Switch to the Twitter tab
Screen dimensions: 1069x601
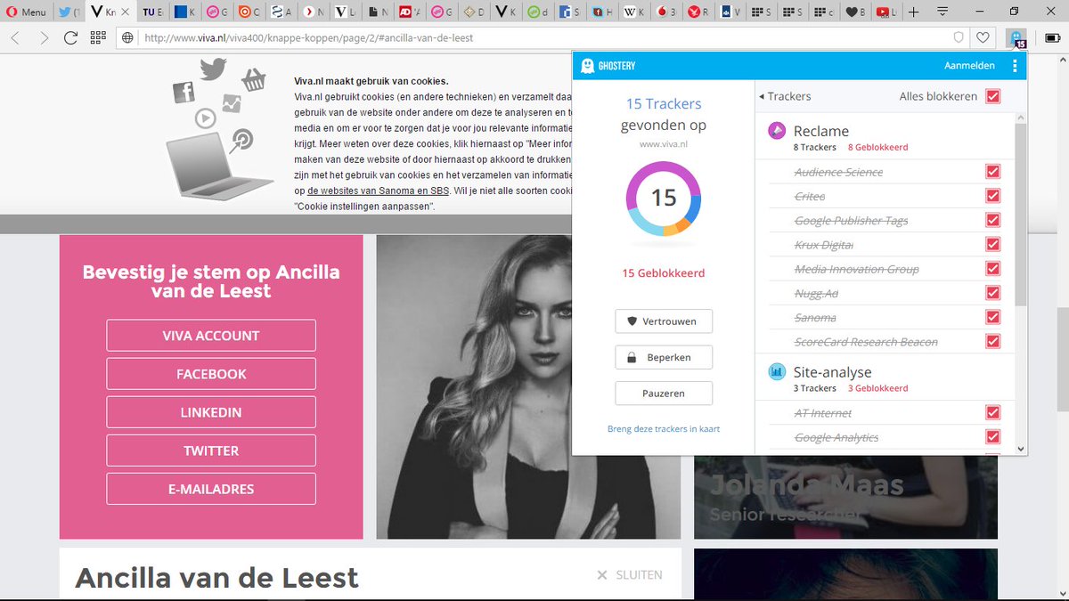click(68, 12)
